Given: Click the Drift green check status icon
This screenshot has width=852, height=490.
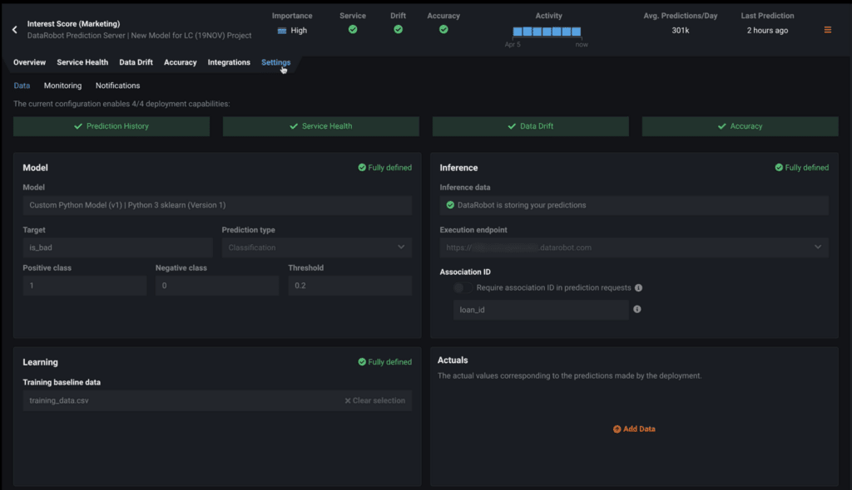Looking at the screenshot, I should click(x=399, y=29).
